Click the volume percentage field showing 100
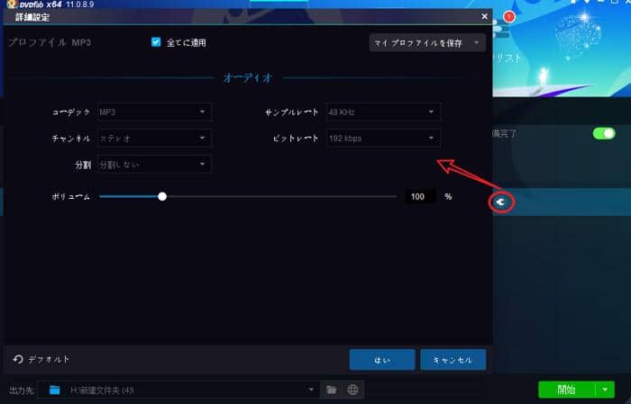Screen dimensions: 631x404 (420, 196)
